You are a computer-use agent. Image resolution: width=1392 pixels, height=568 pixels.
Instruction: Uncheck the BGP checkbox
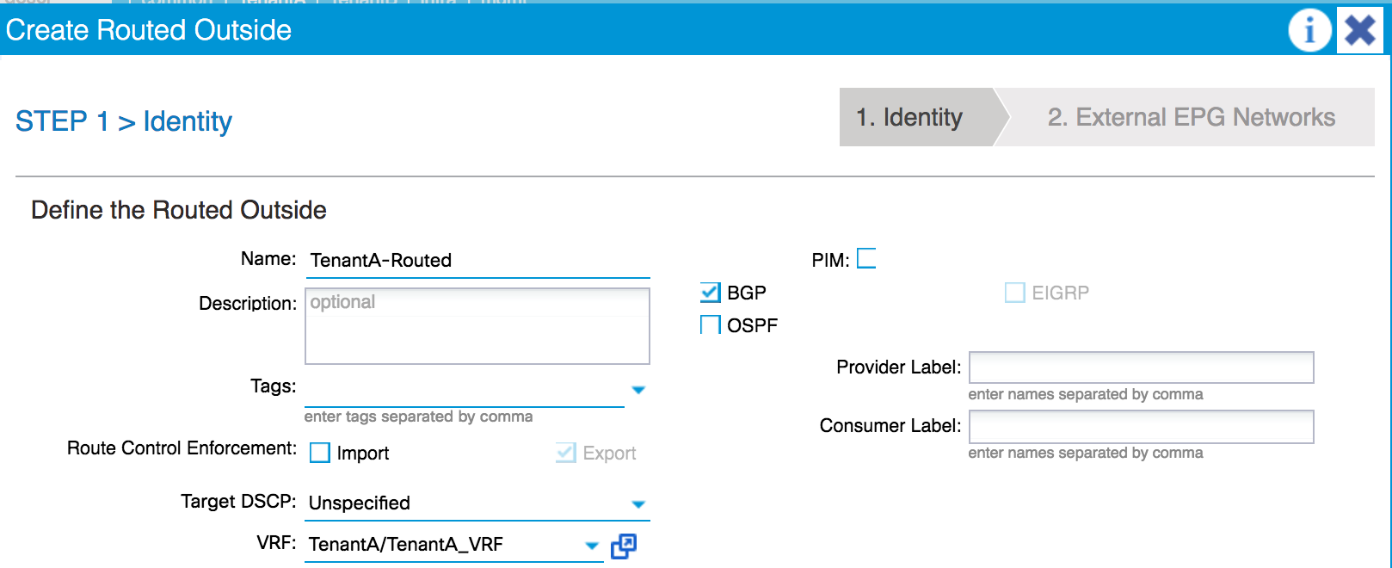(711, 293)
